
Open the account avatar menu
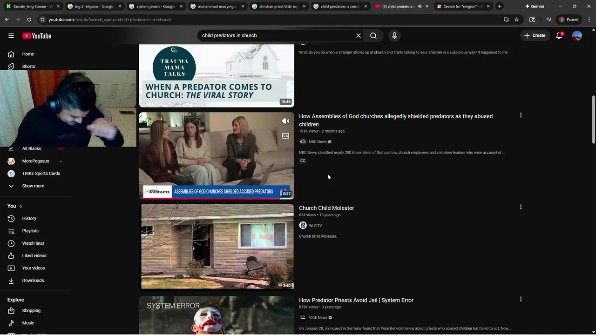(577, 35)
